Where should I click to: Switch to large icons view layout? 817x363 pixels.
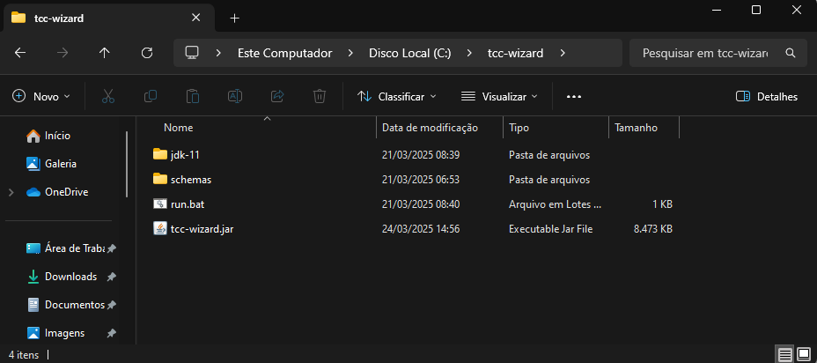(804, 354)
